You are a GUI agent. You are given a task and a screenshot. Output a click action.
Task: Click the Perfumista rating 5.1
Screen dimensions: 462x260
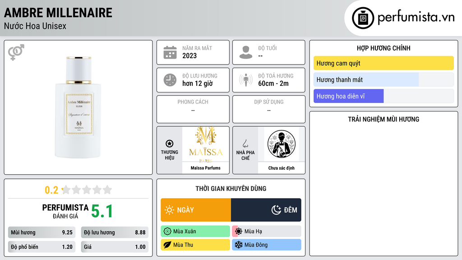pos(102,211)
